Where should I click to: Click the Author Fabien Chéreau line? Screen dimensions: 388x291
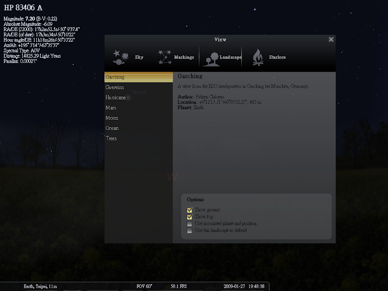tap(201, 97)
